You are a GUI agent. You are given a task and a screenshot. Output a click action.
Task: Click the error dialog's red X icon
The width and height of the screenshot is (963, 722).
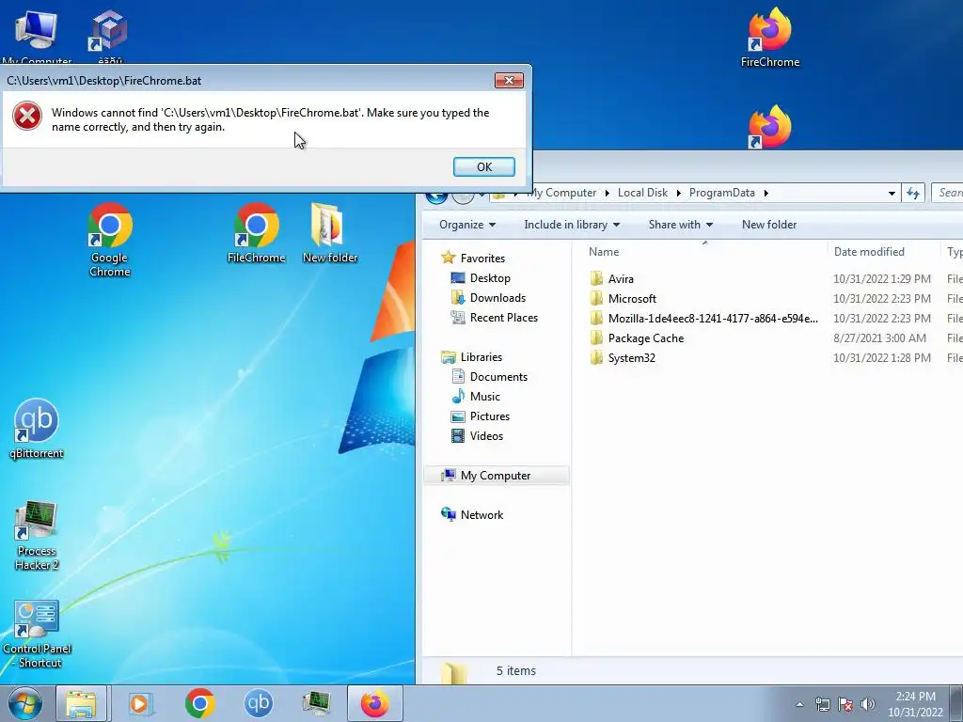click(x=27, y=116)
